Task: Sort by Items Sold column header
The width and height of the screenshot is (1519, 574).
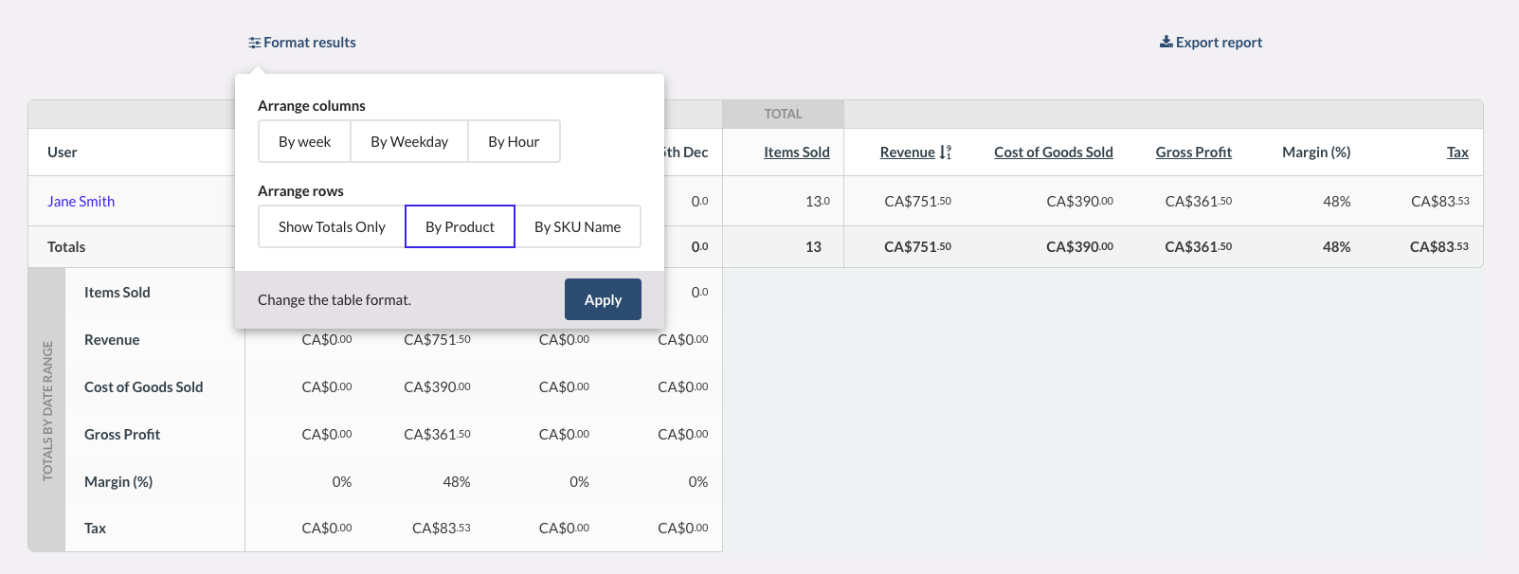Action: click(x=796, y=152)
